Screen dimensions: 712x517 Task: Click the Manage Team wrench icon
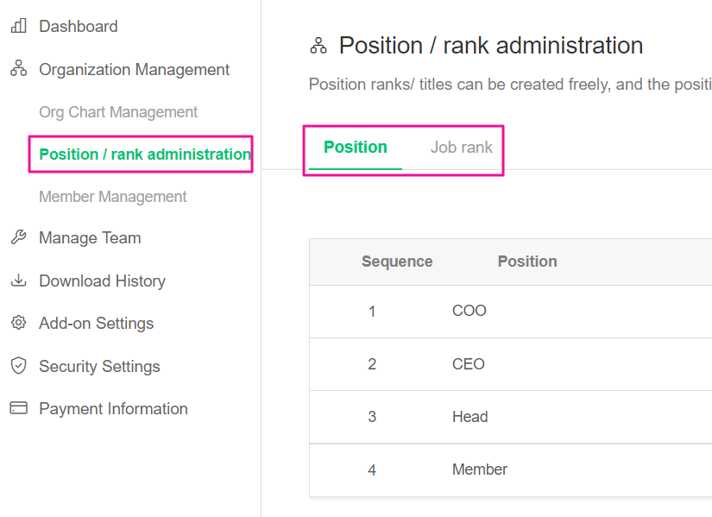click(18, 238)
